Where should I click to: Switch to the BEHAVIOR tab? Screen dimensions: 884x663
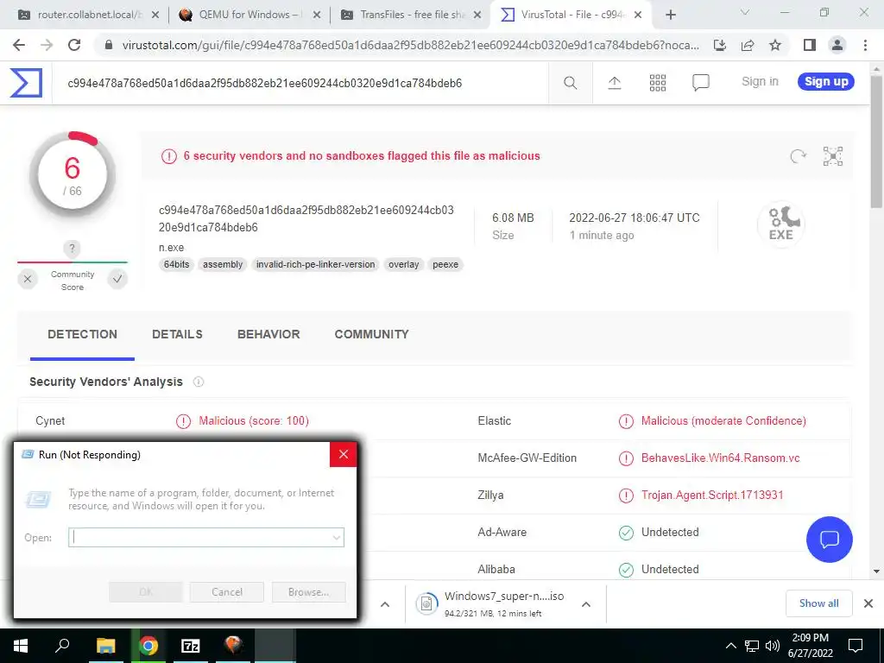coord(268,334)
